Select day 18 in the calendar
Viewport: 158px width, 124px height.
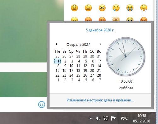(78, 71)
